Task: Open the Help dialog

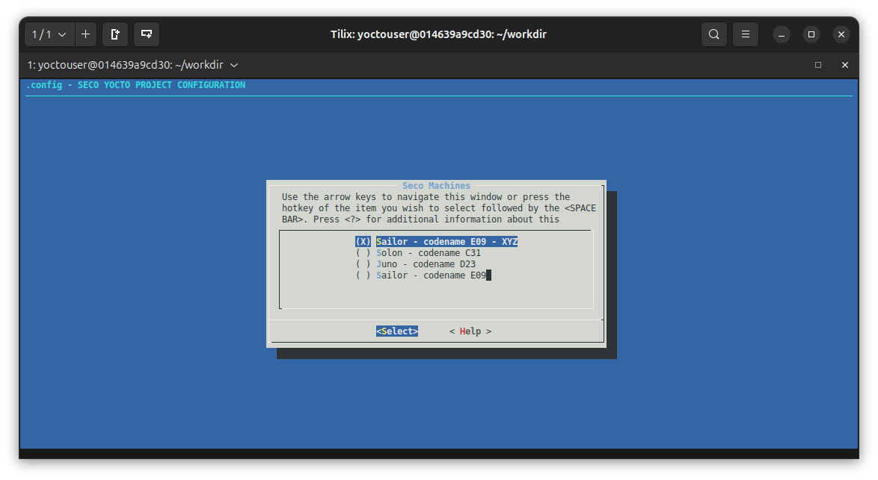Action: (470, 331)
